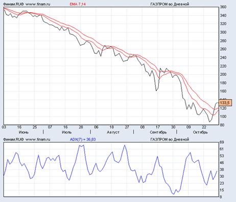Click the 46 label on ADX axis

pos(222,163)
